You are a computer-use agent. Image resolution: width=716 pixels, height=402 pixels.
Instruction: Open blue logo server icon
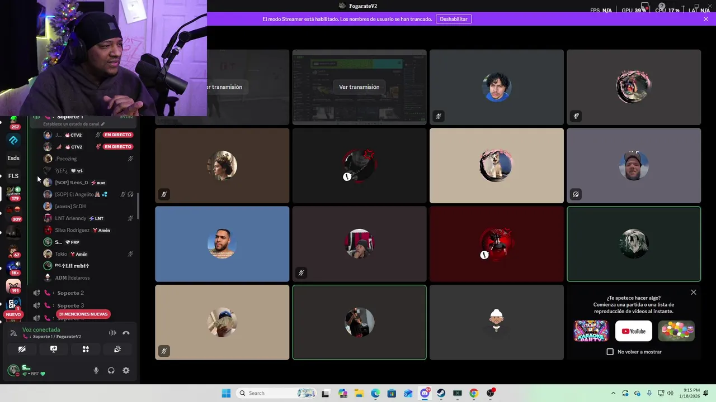tap(13, 140)
